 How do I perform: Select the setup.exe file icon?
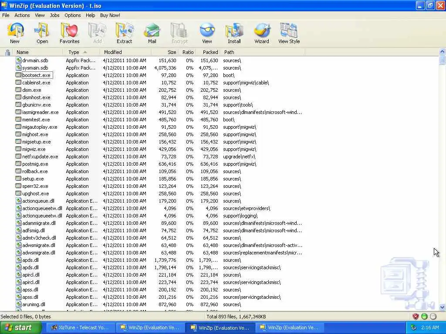pos(18,178)
